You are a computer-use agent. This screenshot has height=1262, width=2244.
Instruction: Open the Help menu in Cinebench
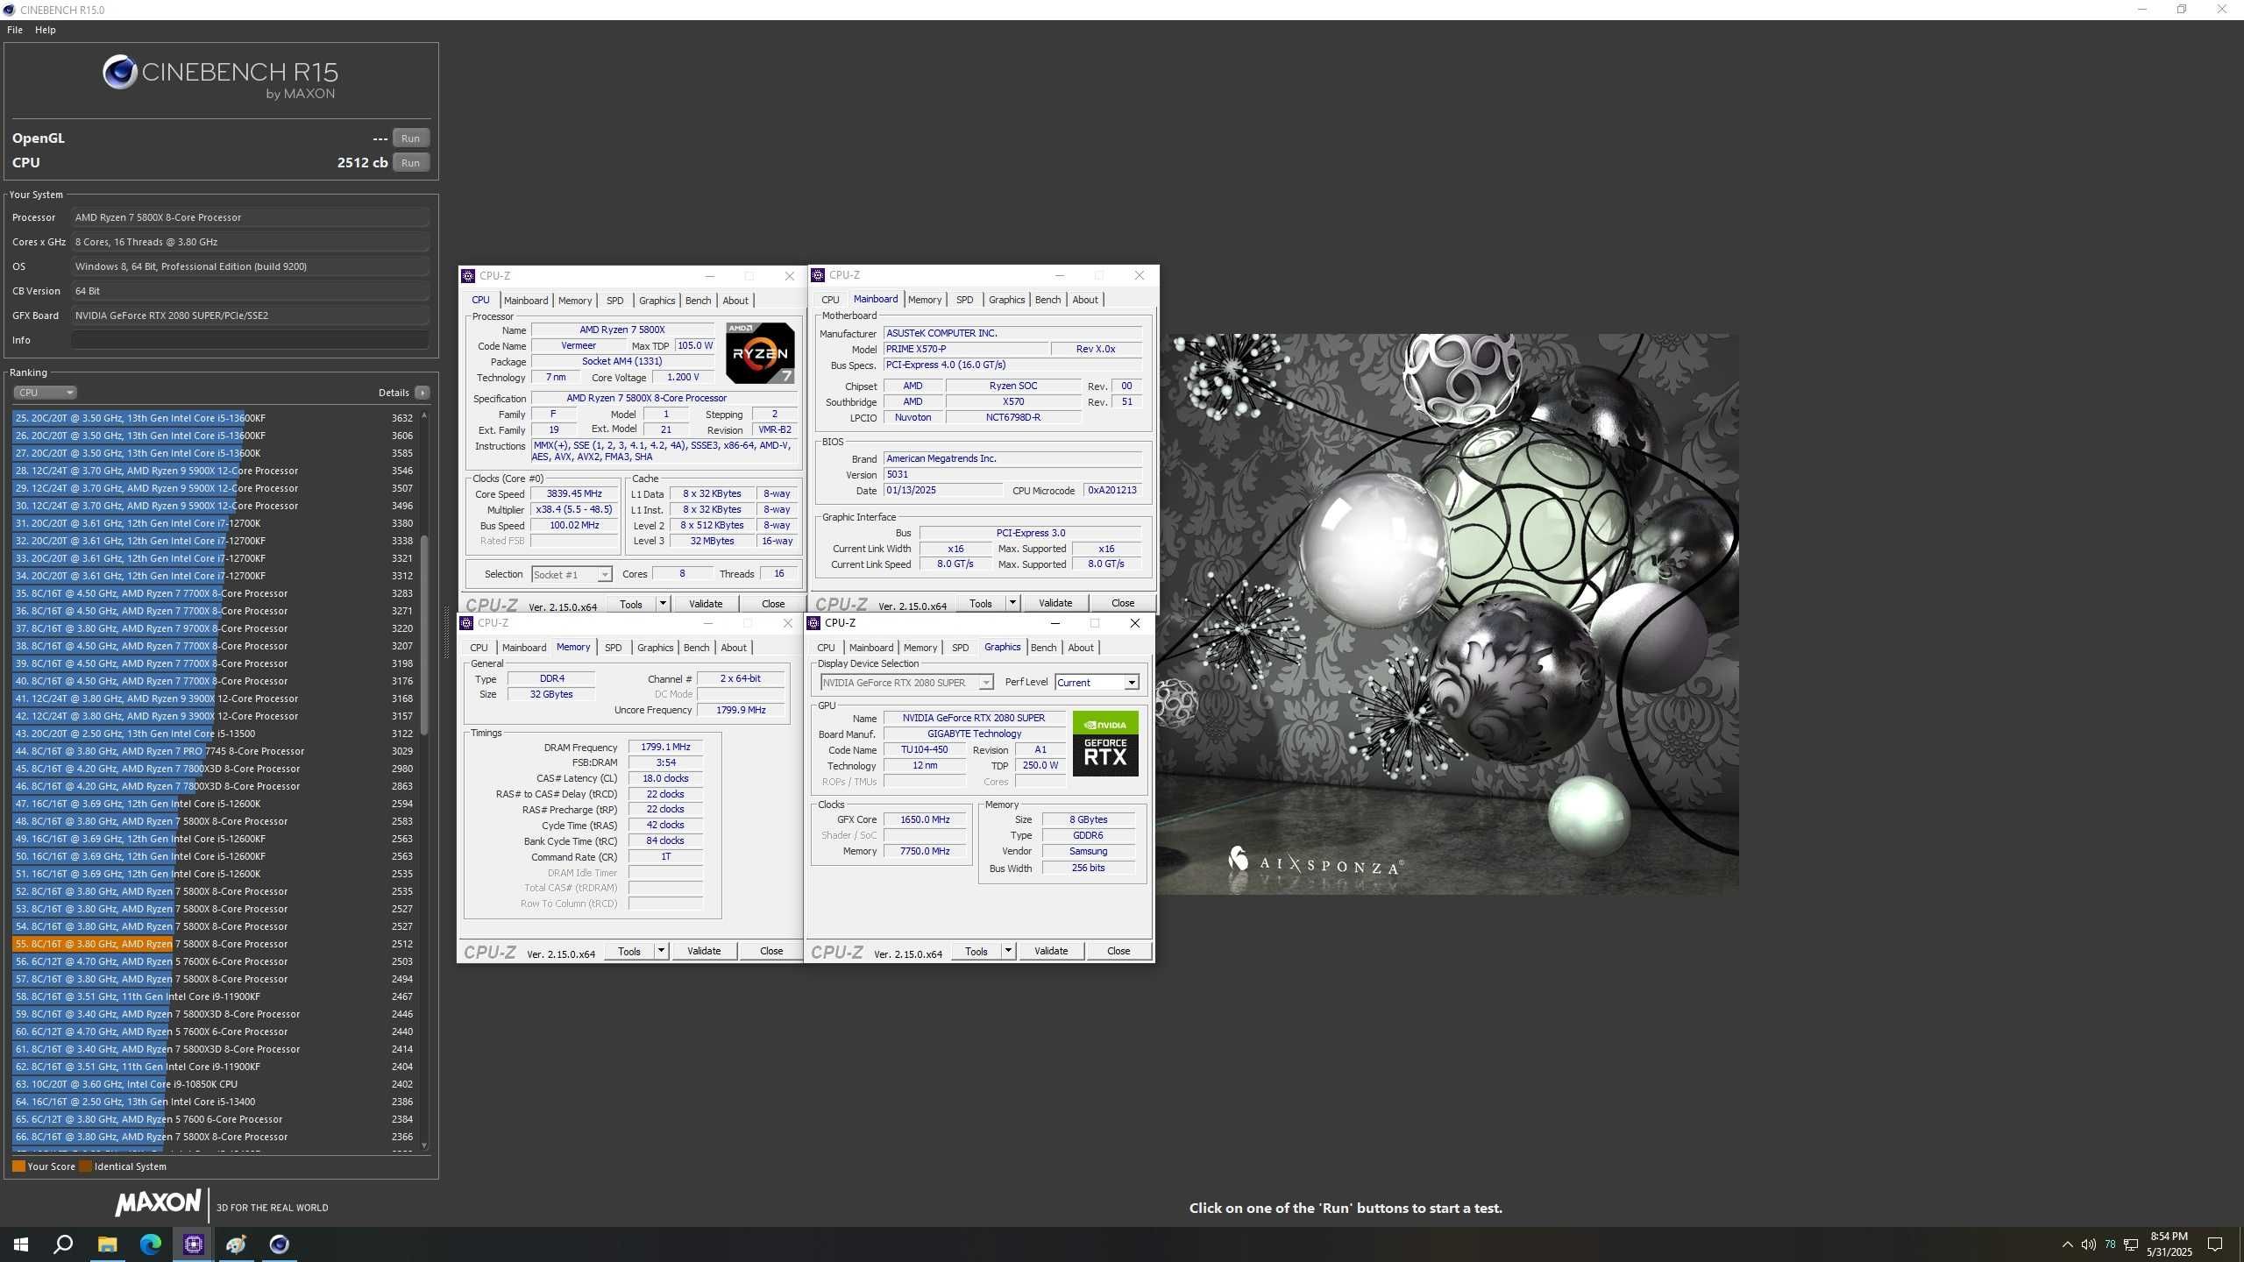[46, 30]
